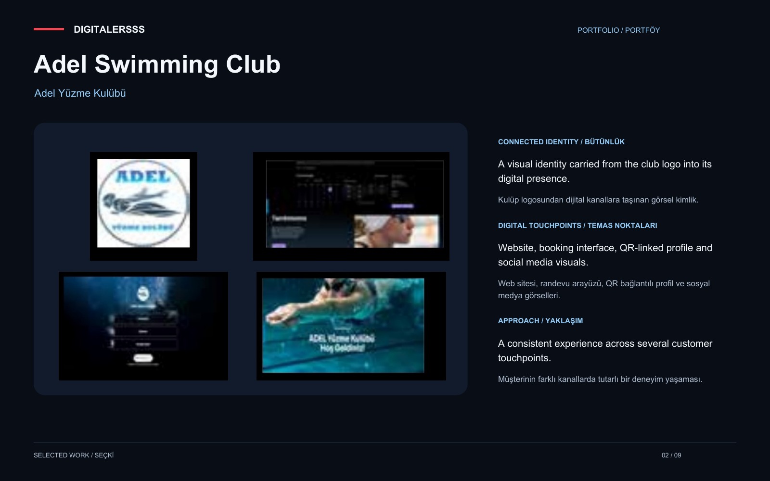
Task: Select the PORTFOLIO / PORTFÖY header label
Action: 618,30
